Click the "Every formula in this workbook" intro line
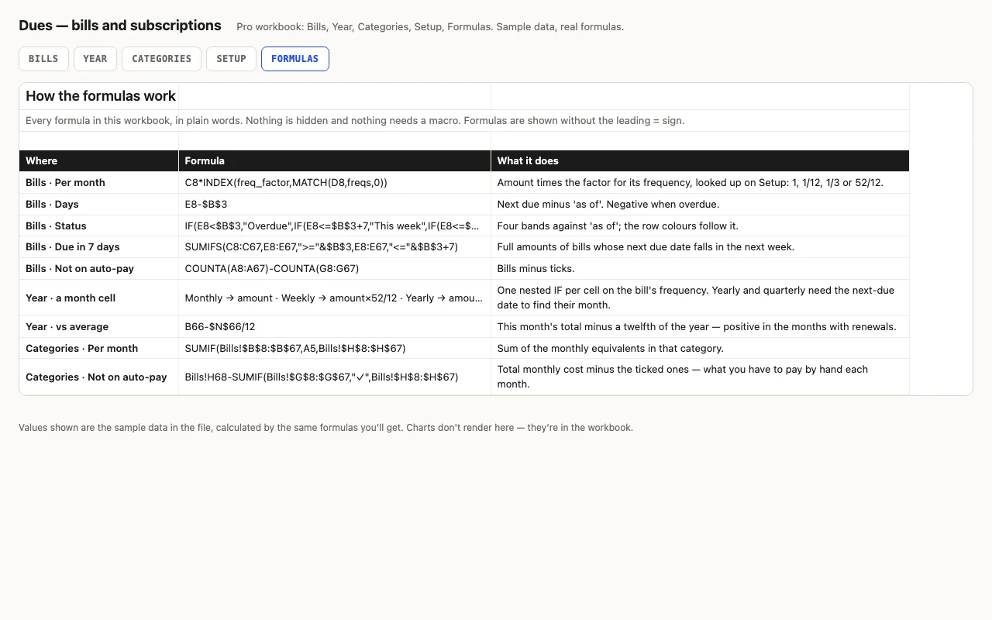Image resolution: width=992 pixels, height=620 pixels. pos(355,121)
